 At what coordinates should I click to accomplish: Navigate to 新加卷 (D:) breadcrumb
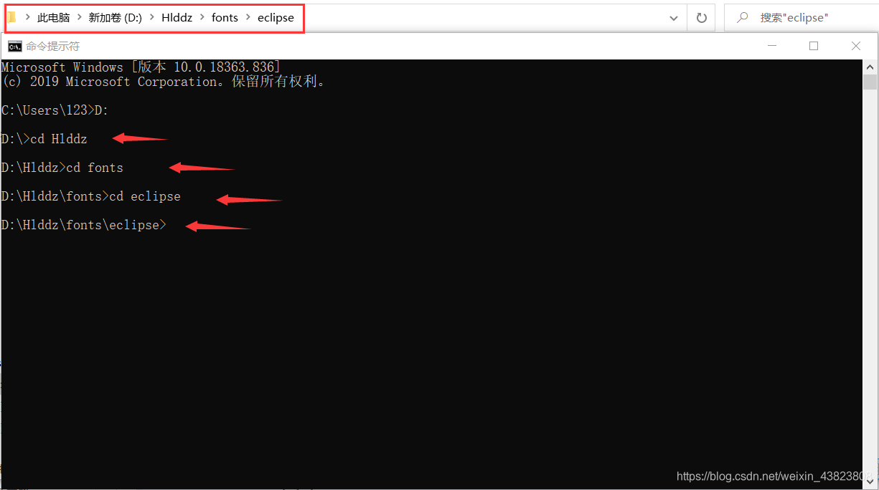pyautogui.click(x=115, y=18)
